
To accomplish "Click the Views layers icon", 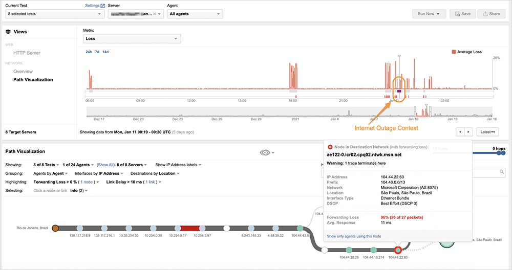I will tap(8, 32).
